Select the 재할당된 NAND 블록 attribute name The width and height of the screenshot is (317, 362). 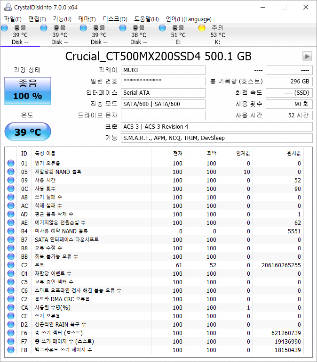click(58, 172)
